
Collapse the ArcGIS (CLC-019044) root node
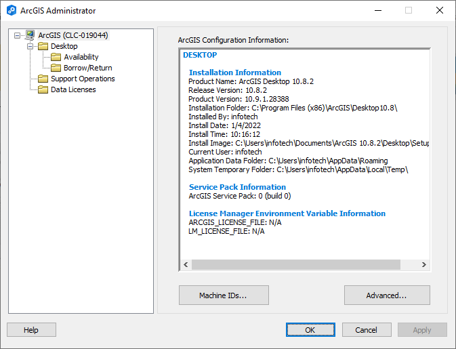[x=18, y=35]
